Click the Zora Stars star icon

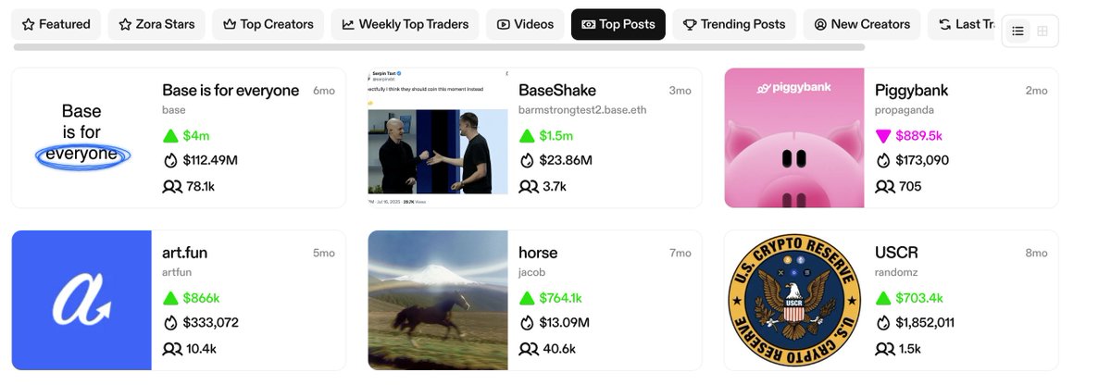point(125,24)
